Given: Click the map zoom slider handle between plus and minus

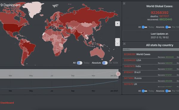Looking at the screenshot, I should coord(118,40).
